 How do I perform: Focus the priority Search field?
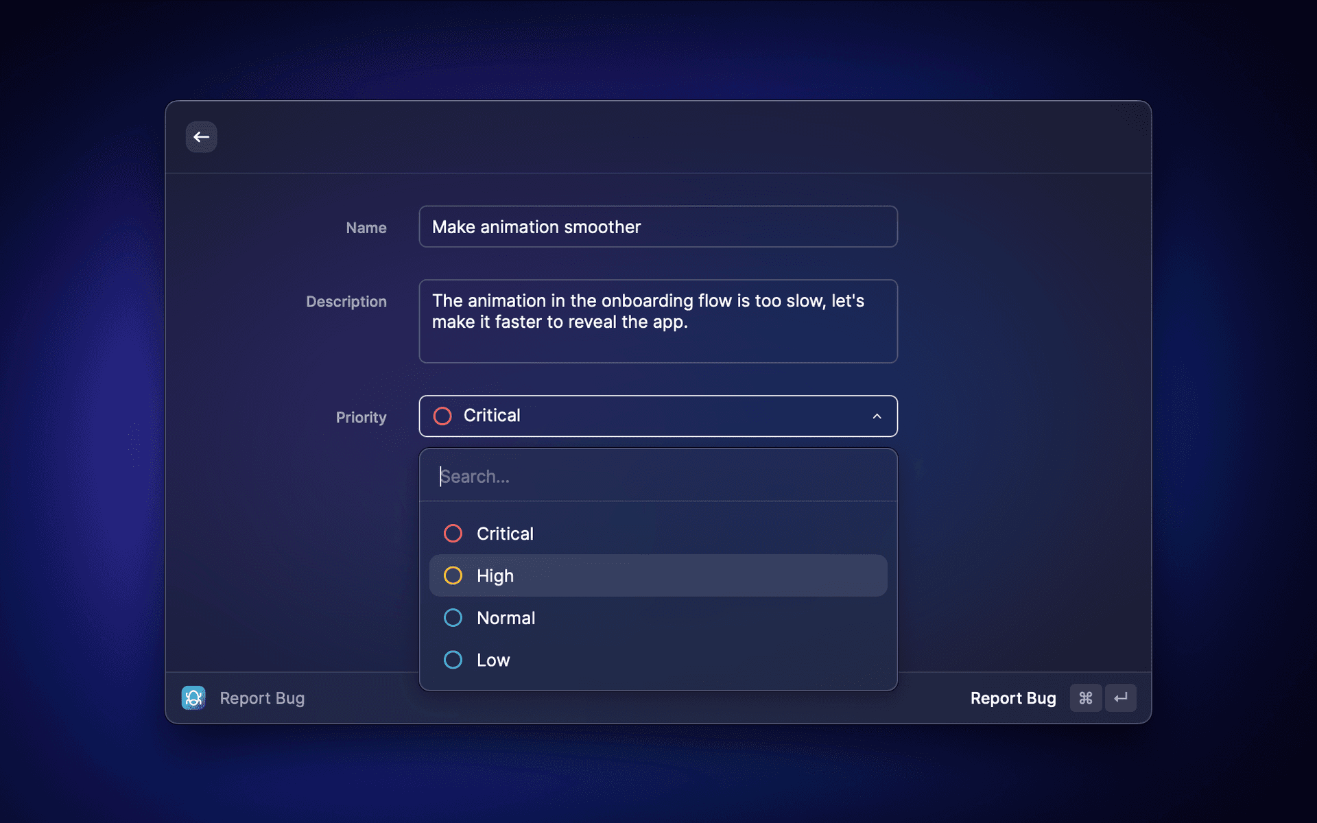pyautogui.click(x=657, y=476)
